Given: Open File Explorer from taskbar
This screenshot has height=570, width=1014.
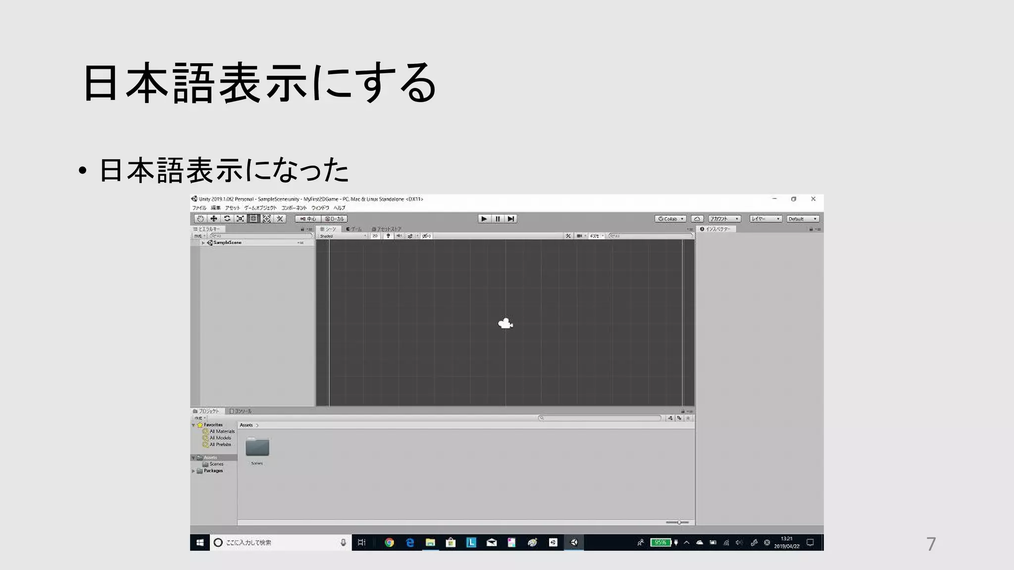Looking at the screenshot, I should 430,543.
